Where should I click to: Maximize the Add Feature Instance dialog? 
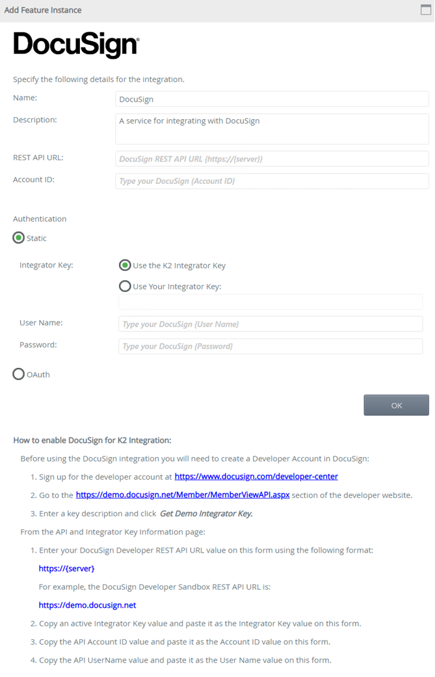(426, 10)
